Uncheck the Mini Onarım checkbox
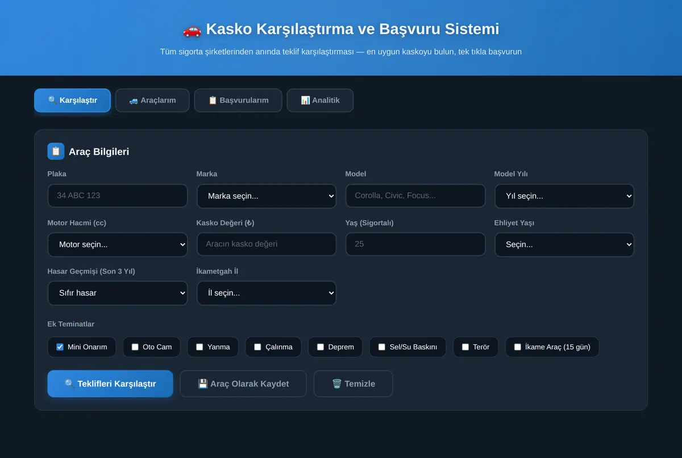This screenshot has width=682, height=458. (x=60, y=347)
